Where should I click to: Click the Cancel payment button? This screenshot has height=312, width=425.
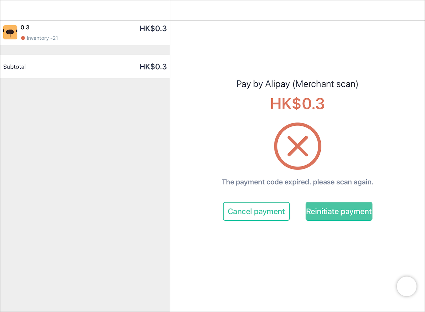(256, 211)
